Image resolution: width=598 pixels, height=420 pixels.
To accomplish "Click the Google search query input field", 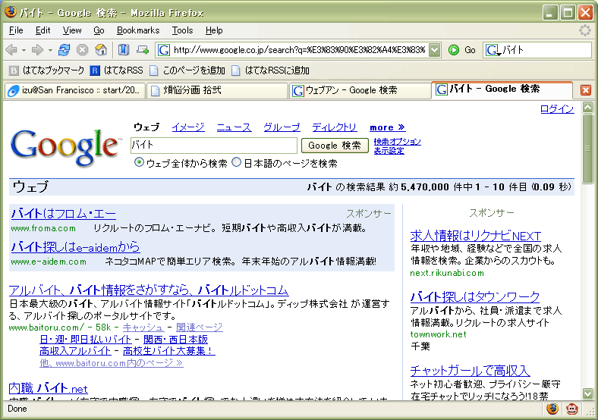I will (213, 146).
